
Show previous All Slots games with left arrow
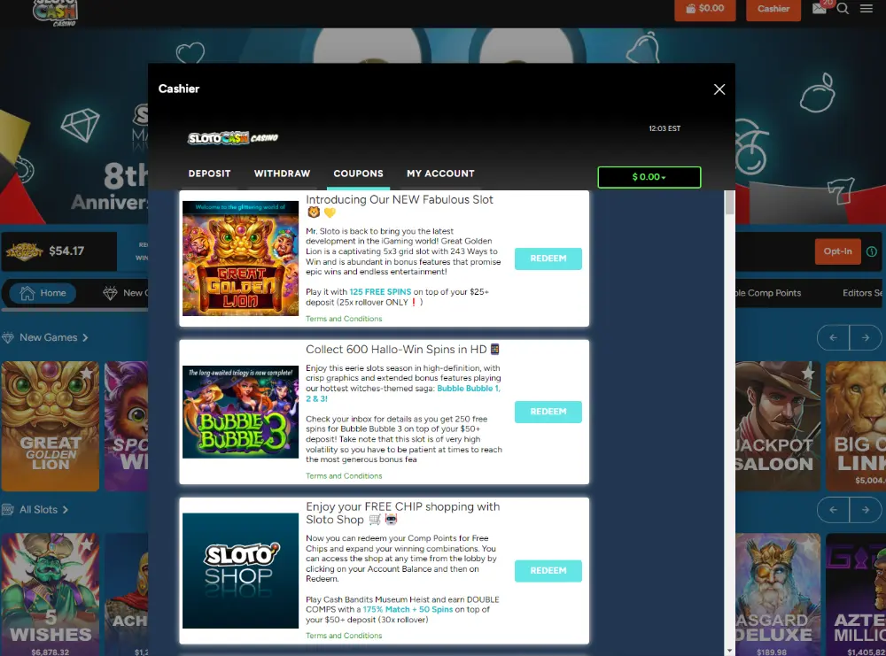click(833, 510)
